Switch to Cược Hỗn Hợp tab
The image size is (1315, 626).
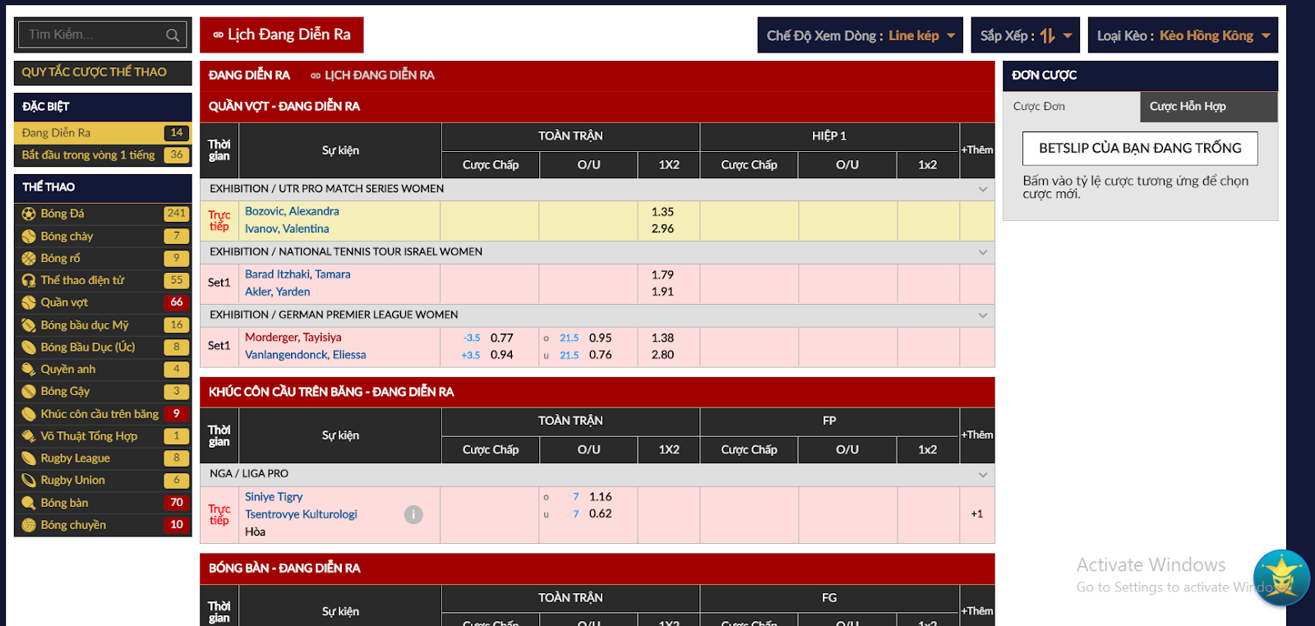pos(1208,107)
